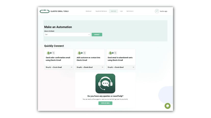Click the 'Quickly Connect' heading

pyautogui.click(x=54, y=46)
